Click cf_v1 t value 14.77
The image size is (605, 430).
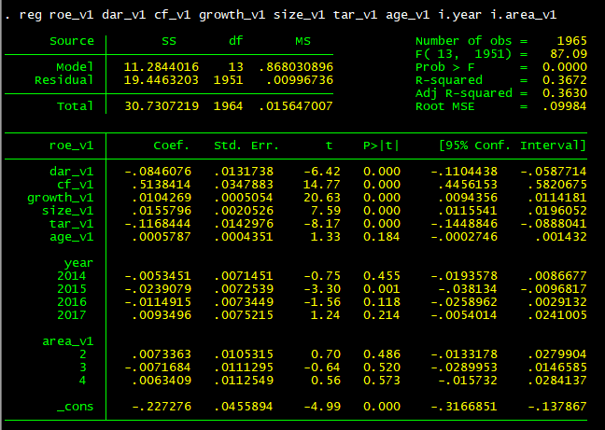322,185
